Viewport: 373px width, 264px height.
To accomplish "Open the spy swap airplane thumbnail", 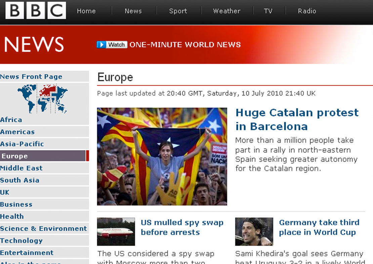I will [116, 231].
